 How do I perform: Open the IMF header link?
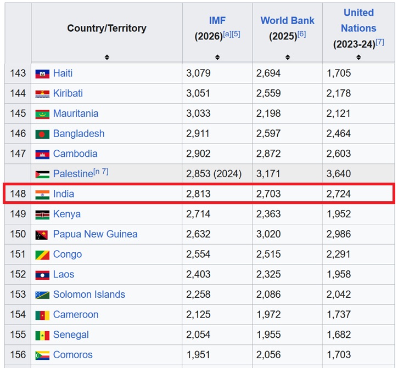217,20
